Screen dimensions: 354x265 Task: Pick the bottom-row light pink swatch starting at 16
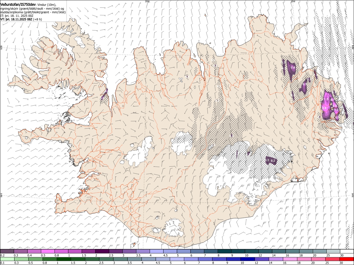click(x=290, y=259)
